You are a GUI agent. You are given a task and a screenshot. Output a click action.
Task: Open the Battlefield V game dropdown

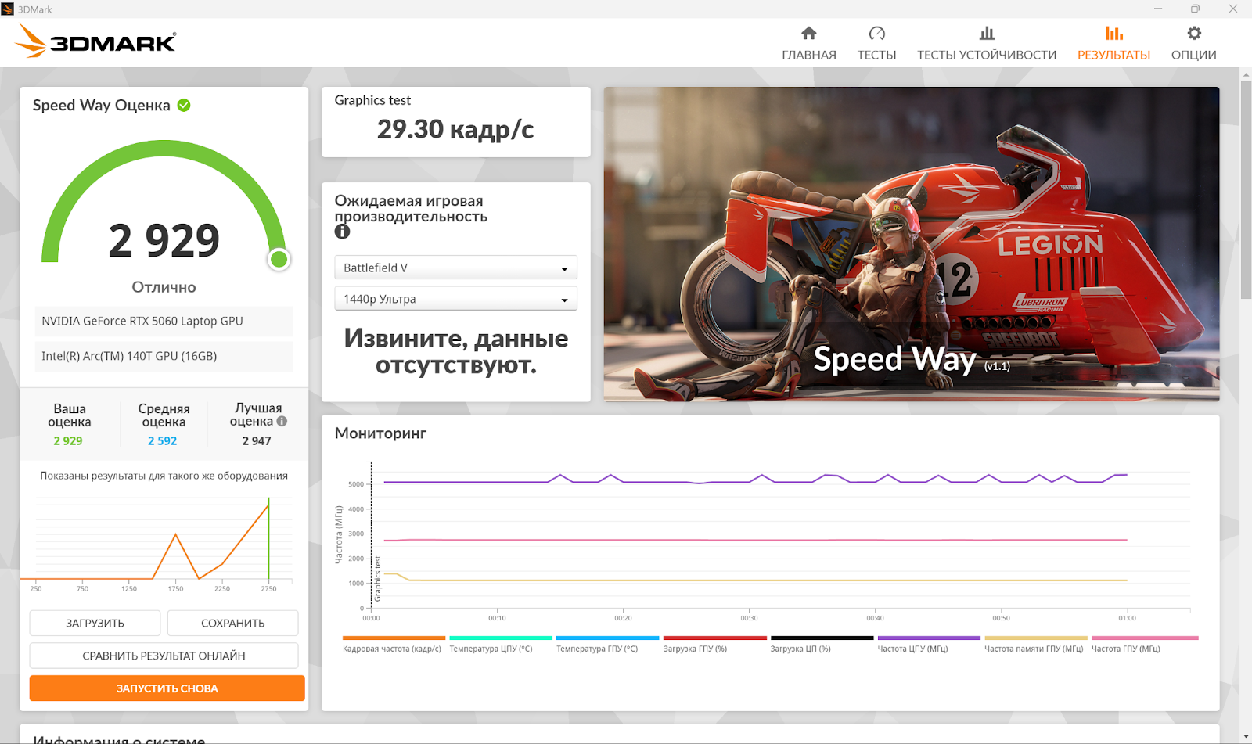point(455,268)
